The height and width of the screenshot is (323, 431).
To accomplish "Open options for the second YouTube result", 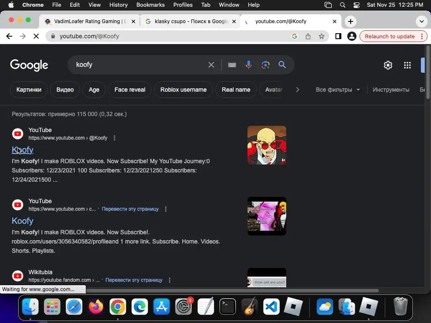I will click(166, 209).
